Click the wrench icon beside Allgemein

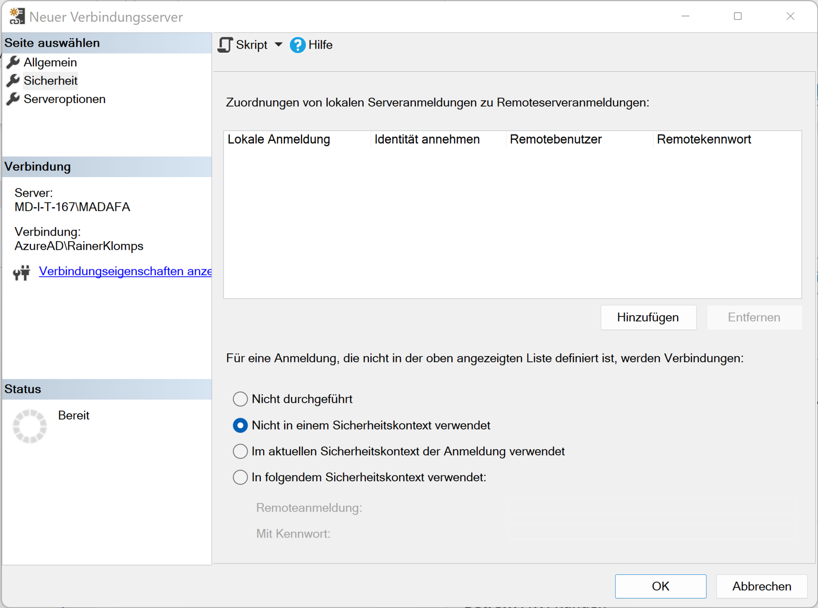(13, 62)
